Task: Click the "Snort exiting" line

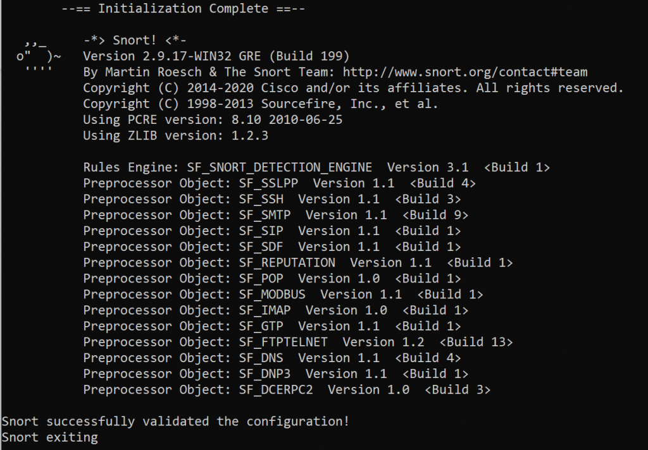Action: [49, 437]
